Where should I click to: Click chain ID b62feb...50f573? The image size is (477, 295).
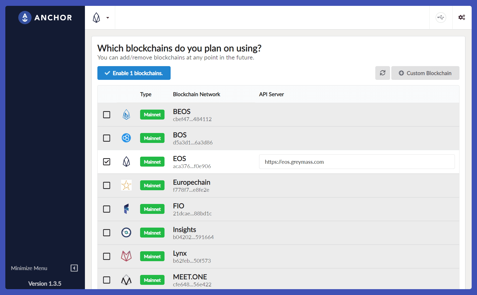pos(192,261)
